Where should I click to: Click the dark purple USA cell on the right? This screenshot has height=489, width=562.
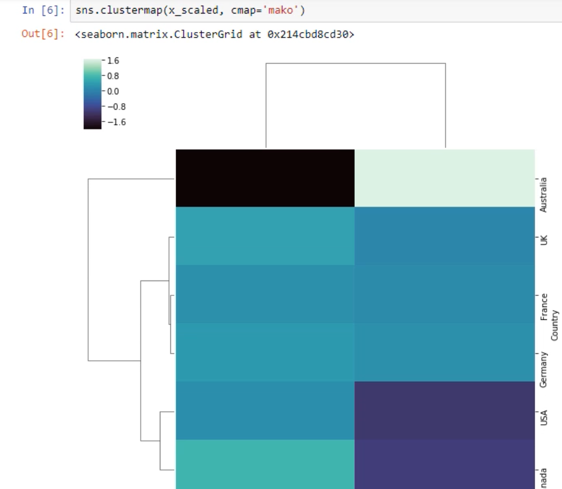[444, 410]
